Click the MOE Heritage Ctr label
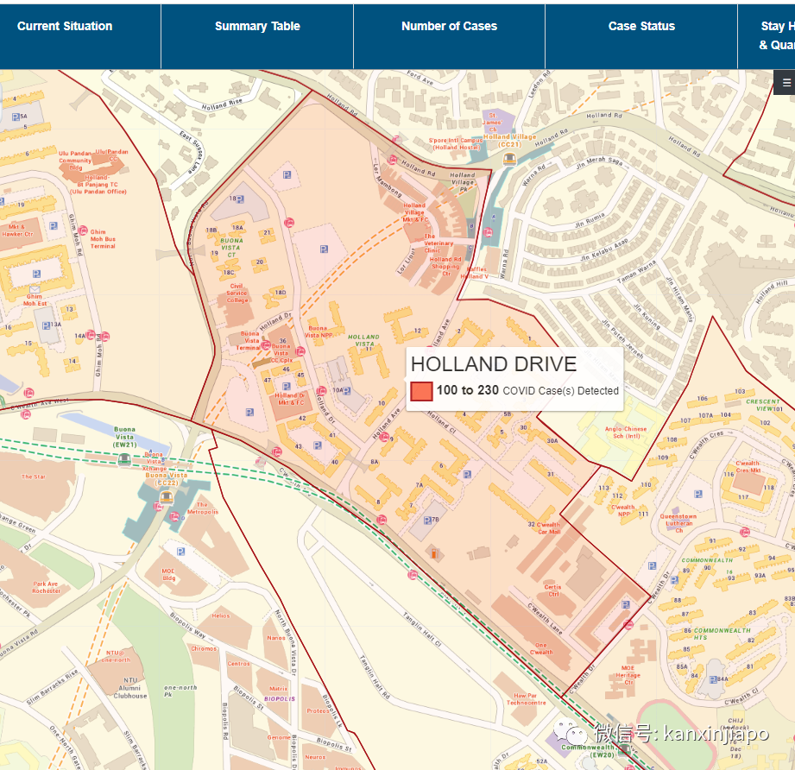 (x=628, y=675)
